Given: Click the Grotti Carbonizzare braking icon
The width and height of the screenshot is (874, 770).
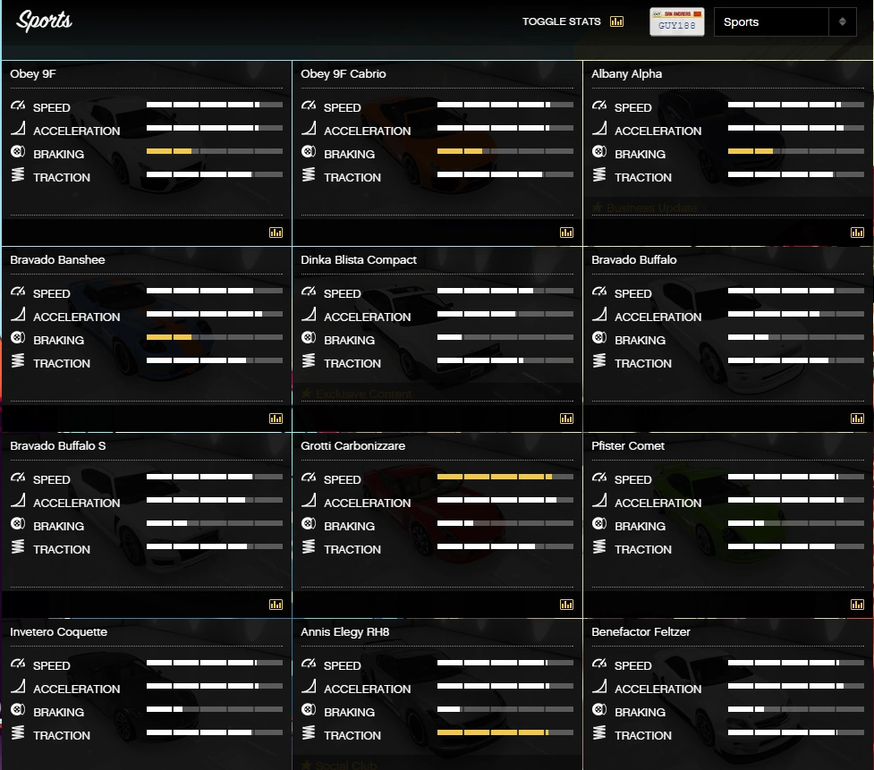Looking at the screenshot, I should click(x=309, y=523).
